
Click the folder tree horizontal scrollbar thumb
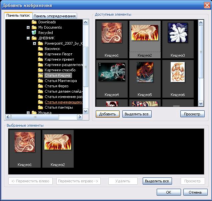pyautogui.click(x=35, y=117)
